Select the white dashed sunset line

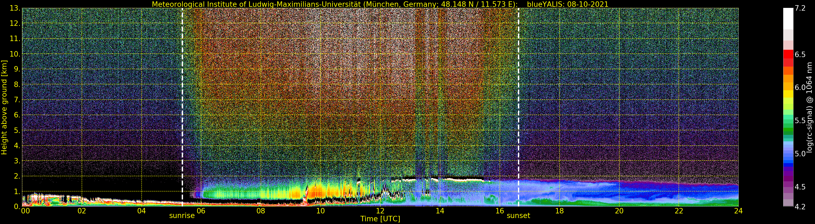(518, 107)
